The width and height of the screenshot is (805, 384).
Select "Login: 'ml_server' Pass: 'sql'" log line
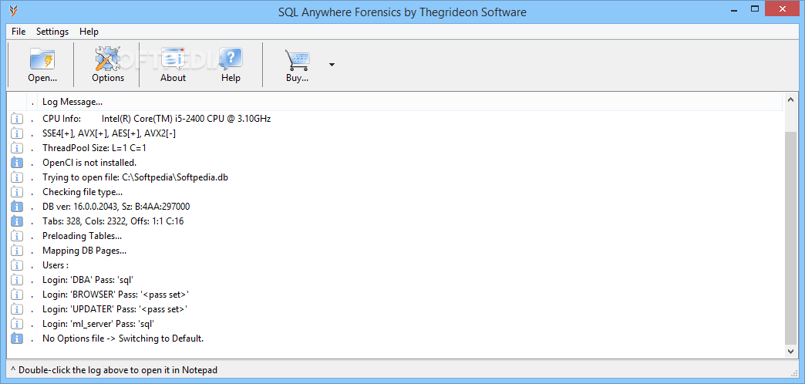(99, 324)
